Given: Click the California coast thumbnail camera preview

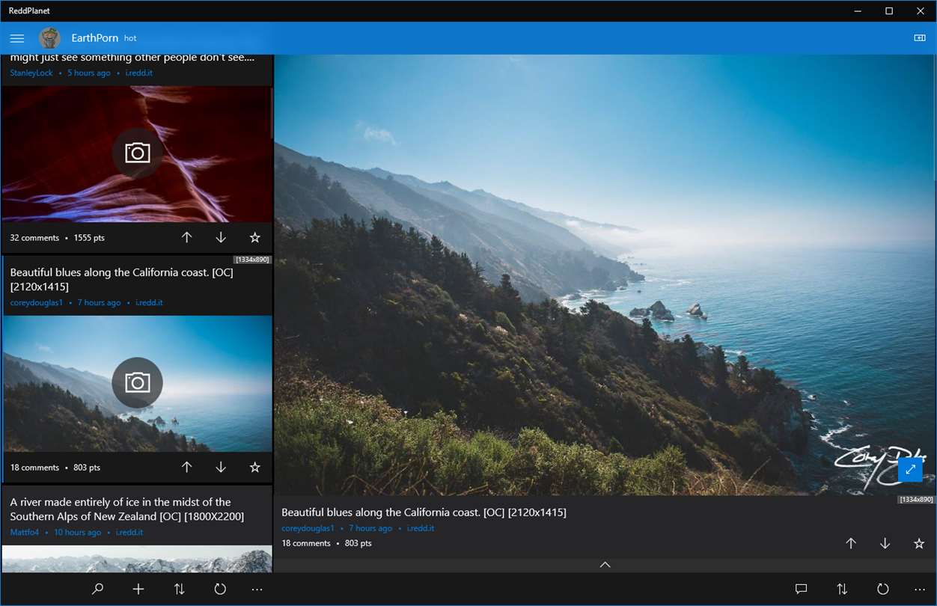Looking at the screenshot, I should click(138, 383).
